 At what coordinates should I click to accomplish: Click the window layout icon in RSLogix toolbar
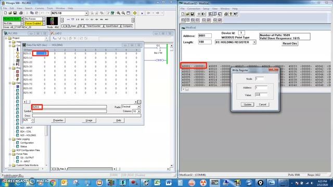click(x=129, y=13)
